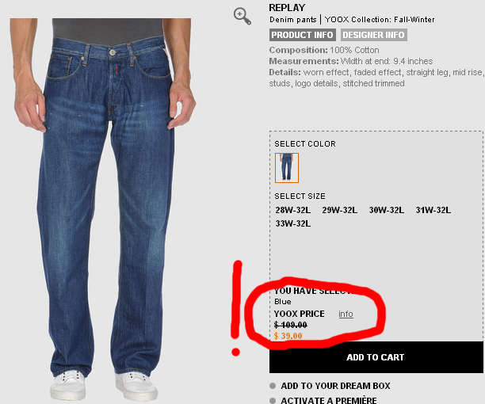Image resolution: width=485 pixels, height=404 pixels.
Task: Pick size 33W-32L
Action: pyautogui.click(x=293, y=223)
